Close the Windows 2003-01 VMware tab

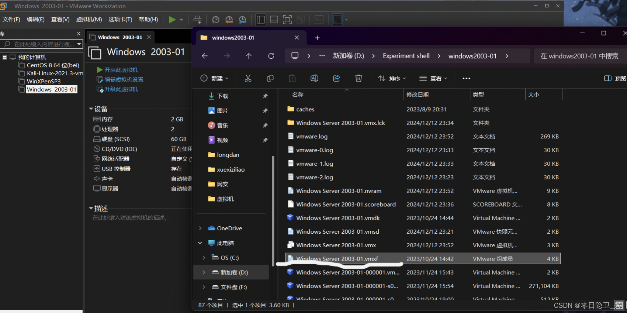click(149, 37)
